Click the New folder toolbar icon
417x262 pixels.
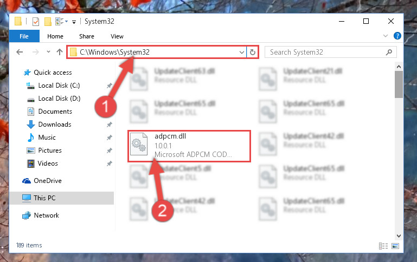click(48, 21)
